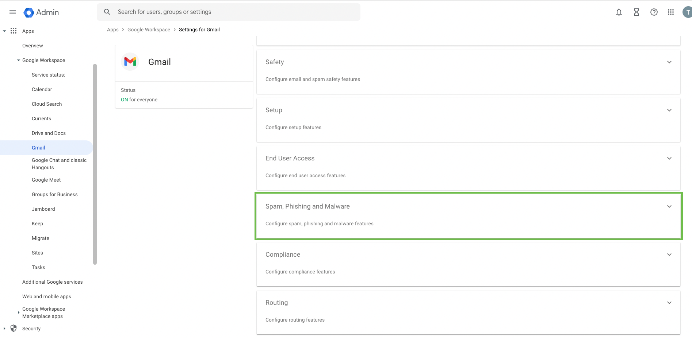Open the Setup section heading
This screenshot has width=692, height=338.
click(274, 110)
